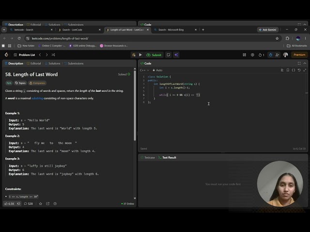Bookmark this page with the star icon
Image resolution: width=310 pixels, height=232 pixels.
277,39
